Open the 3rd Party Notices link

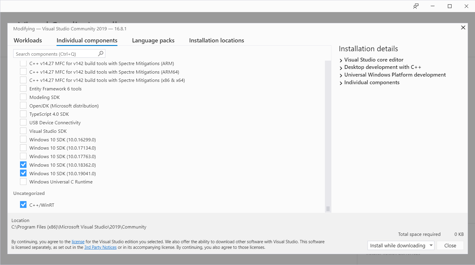(100, 247)
